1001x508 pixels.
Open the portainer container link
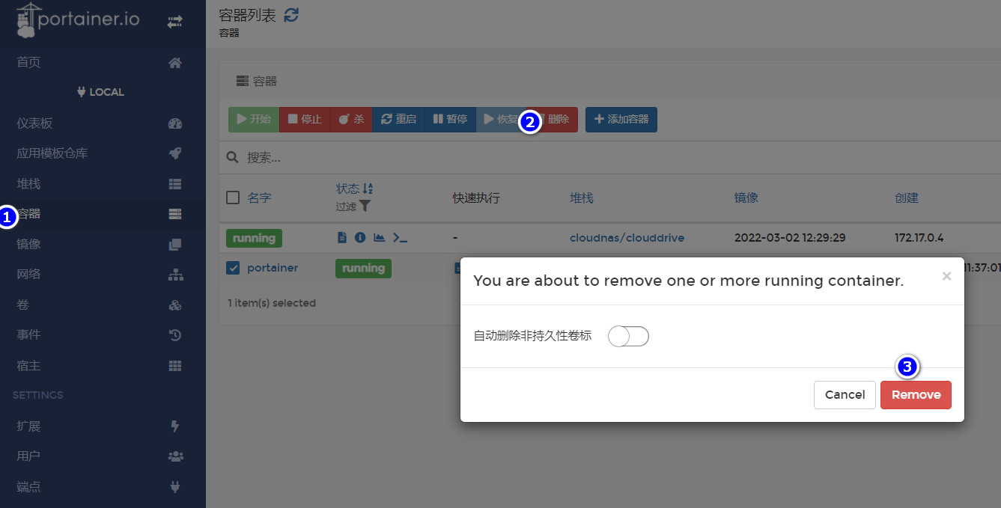273,268
